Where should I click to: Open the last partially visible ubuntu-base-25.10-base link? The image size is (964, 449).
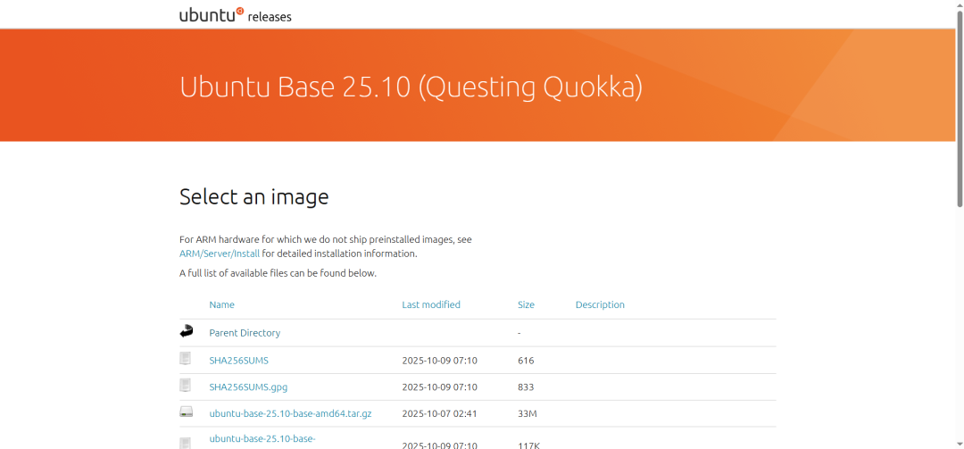pyautogui.click(x=262, y=439)
